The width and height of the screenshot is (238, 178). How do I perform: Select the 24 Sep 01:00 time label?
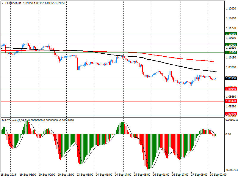click(x=104, y=174)
